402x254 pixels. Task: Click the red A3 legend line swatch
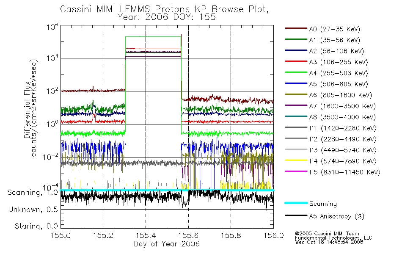[296, 61]
